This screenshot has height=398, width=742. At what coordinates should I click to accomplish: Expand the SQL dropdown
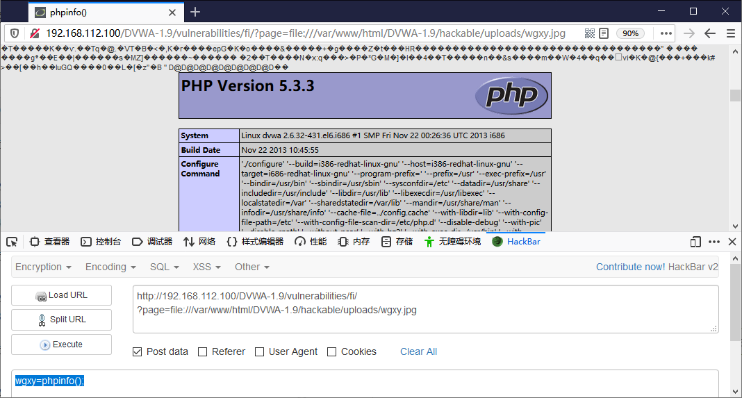(164, 267)
